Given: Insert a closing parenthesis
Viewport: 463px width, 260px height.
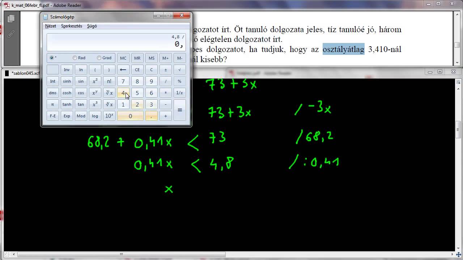Looking at the screenshot, I should pyautogui.click(x=109, y=70).
